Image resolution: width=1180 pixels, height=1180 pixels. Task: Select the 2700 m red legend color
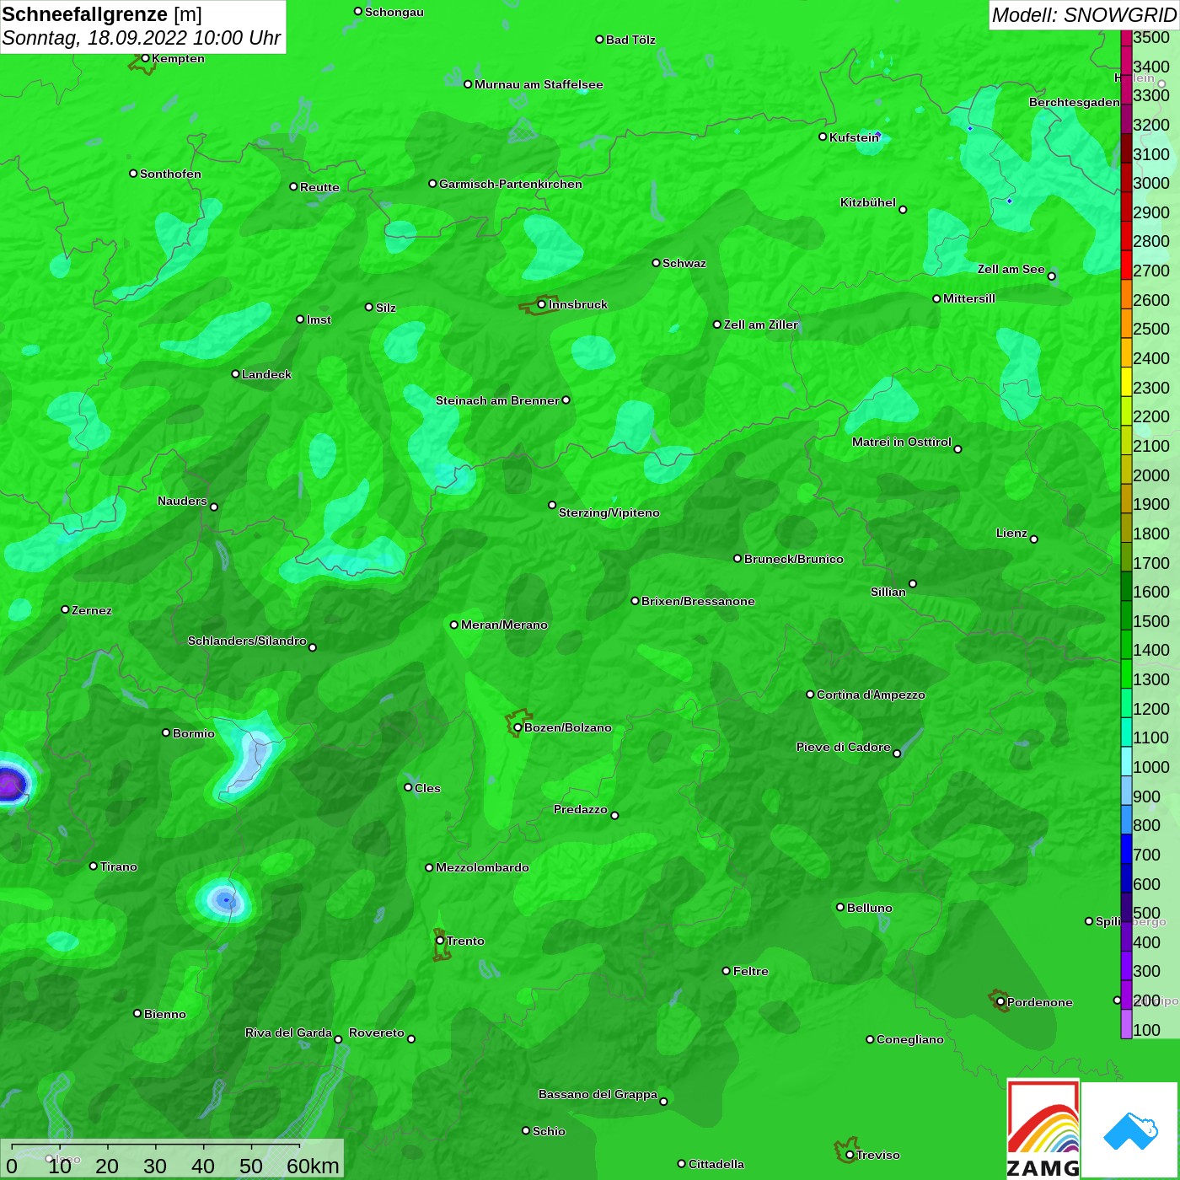pyautogui.click(x=1126, y=265)
